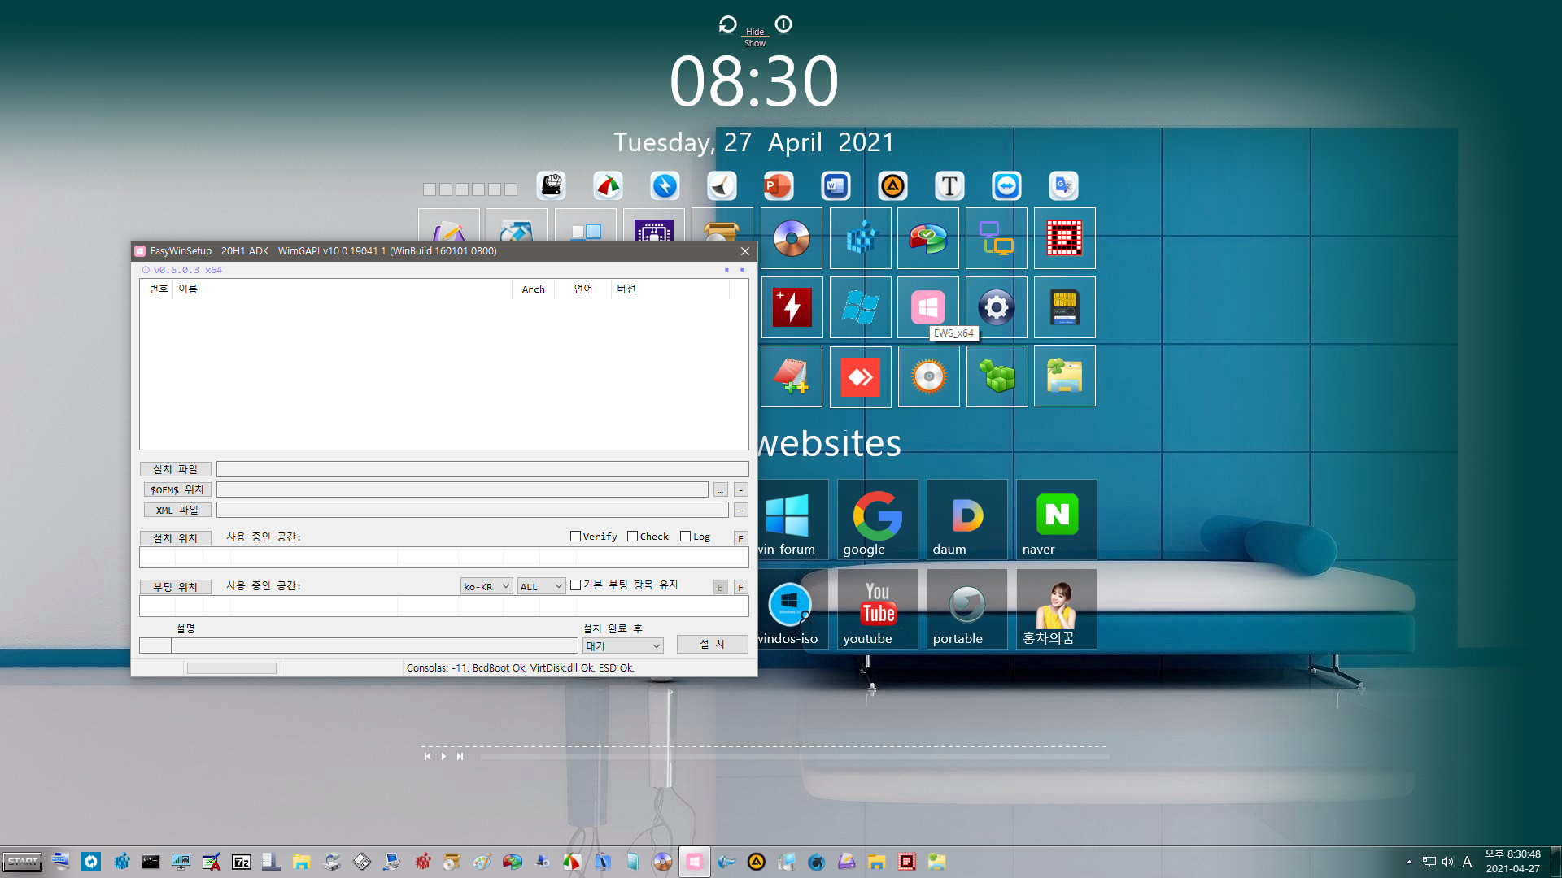
Task: Open the broom cleaner dock icon
Action: pos(722,186)
